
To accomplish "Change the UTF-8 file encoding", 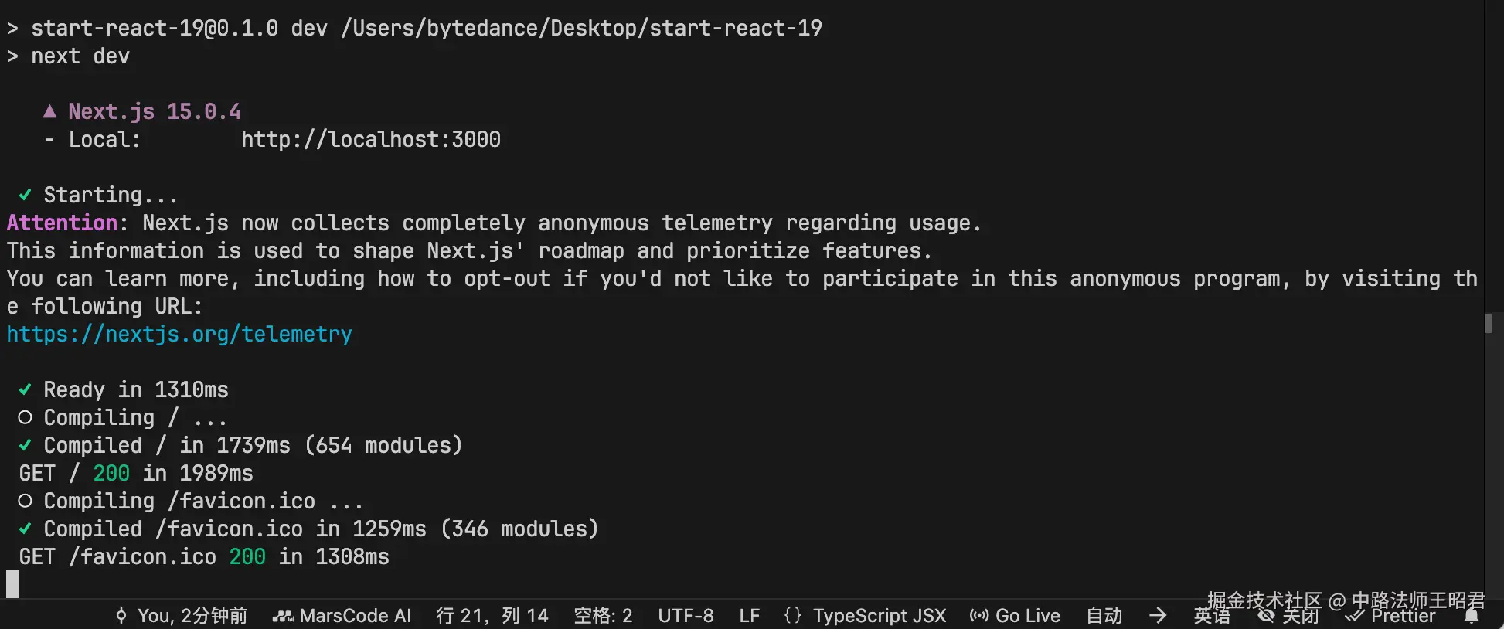I will click(686, 616).
